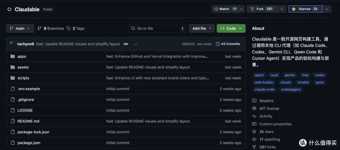Open the Add file dropdown
Image resolution: width=340 pixels, height=150 pixels.
pyautogui.click(x=202, y=28)
